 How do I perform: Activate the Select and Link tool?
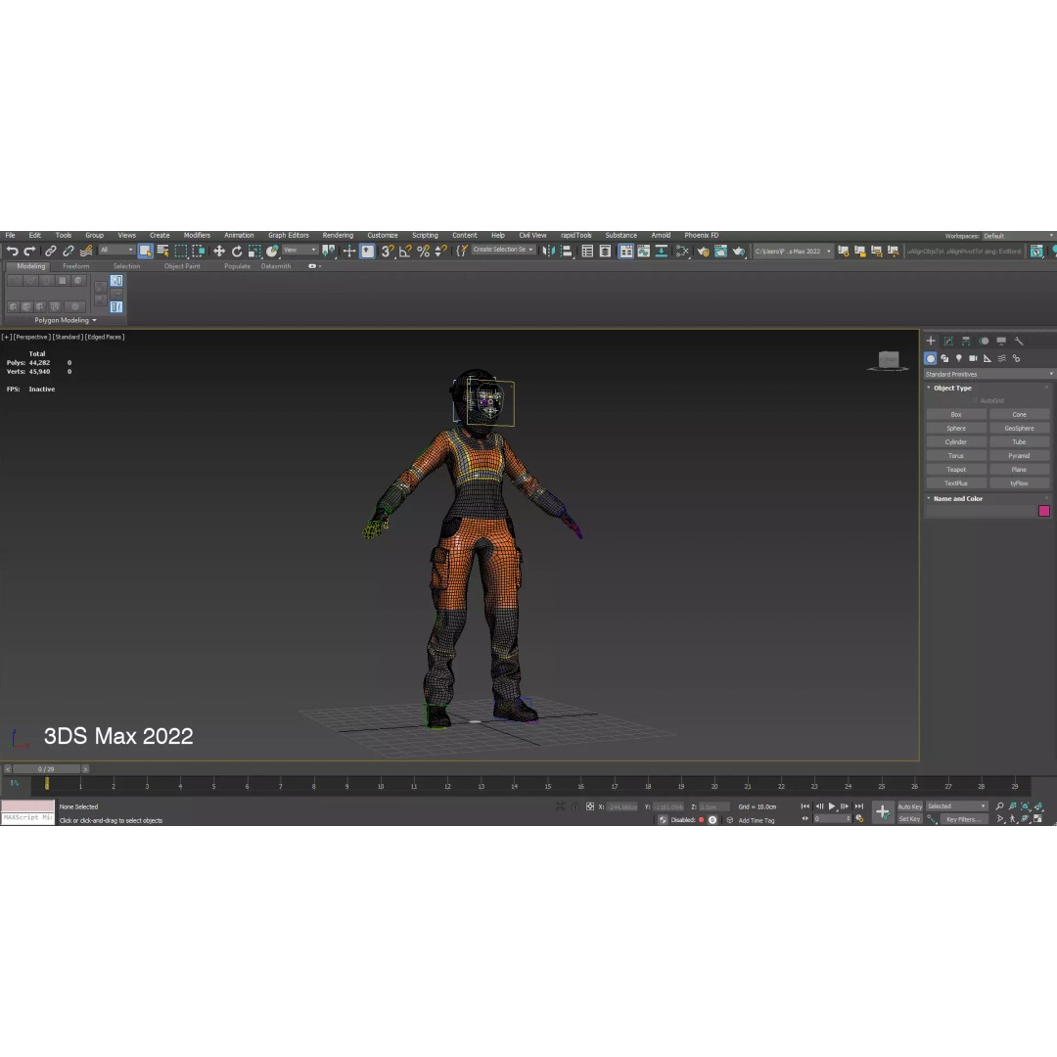(x=51, y=251)
